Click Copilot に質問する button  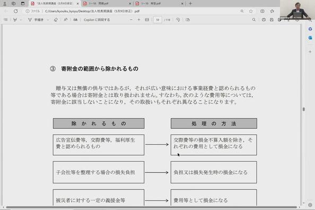coord(97,20)
